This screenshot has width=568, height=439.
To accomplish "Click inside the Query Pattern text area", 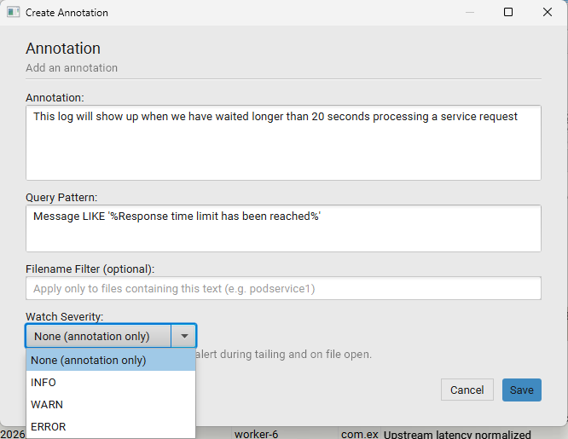I will [283, 228].
